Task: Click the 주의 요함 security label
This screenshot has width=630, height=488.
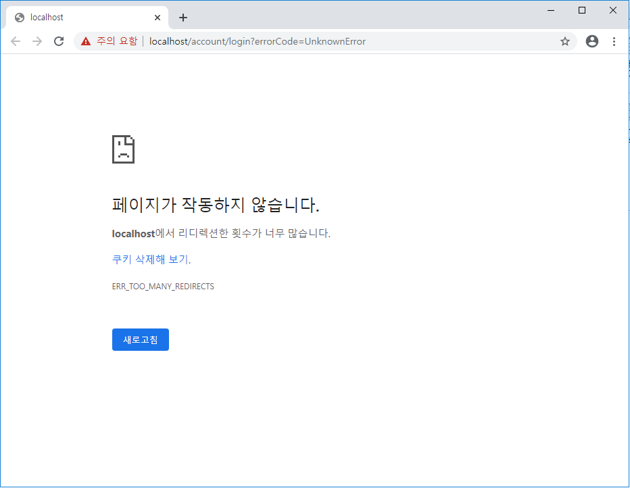Action: coord(117,41)
